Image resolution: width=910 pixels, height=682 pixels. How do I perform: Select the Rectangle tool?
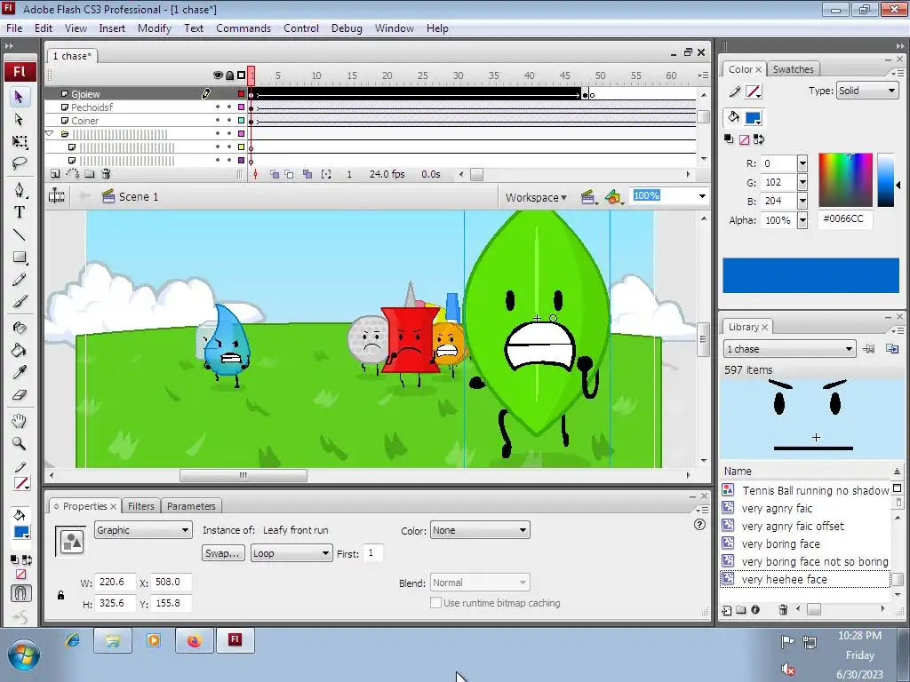[x=20, y=257]
